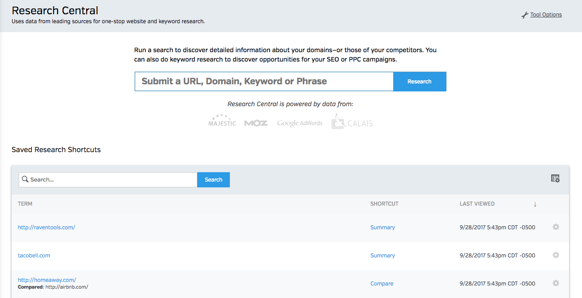Open the Tool Options link
582x298 pixels.
pos(546,15)
